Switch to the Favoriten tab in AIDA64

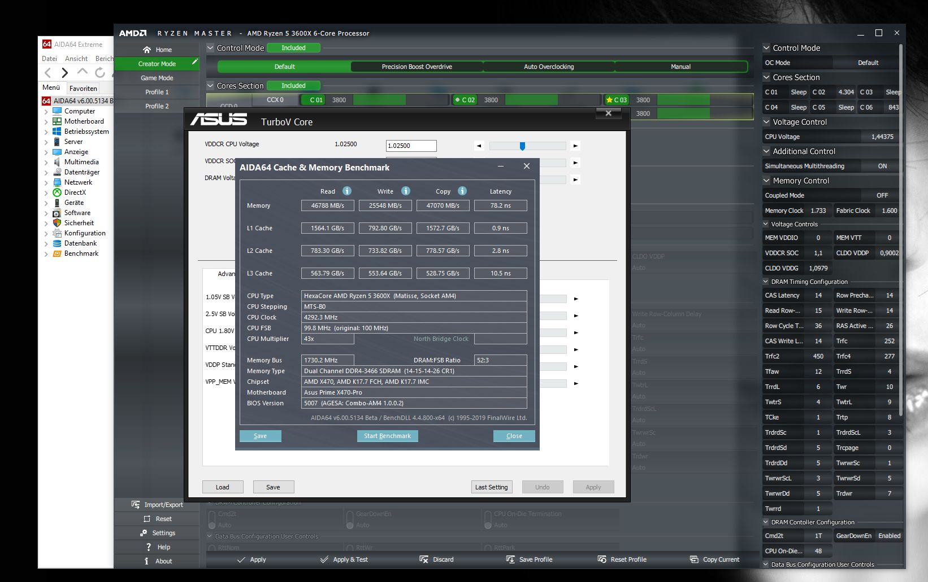[83, 88]
